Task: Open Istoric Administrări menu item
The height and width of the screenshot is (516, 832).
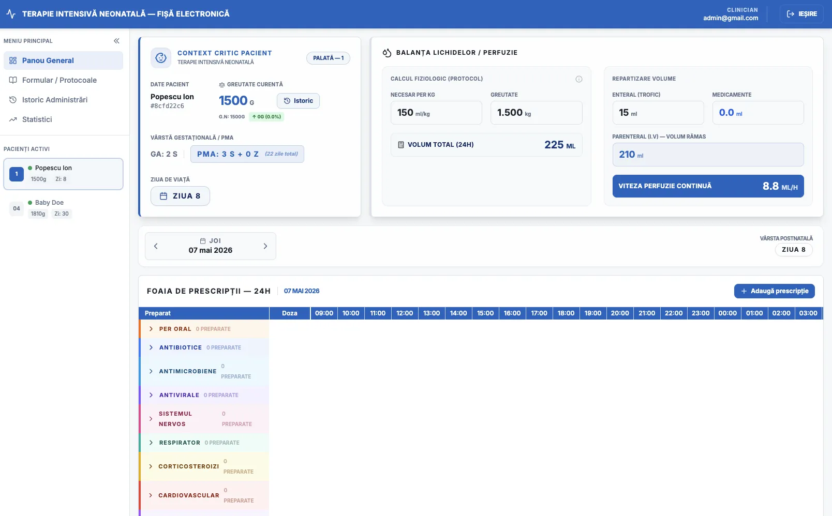Action: coord(63,100)
